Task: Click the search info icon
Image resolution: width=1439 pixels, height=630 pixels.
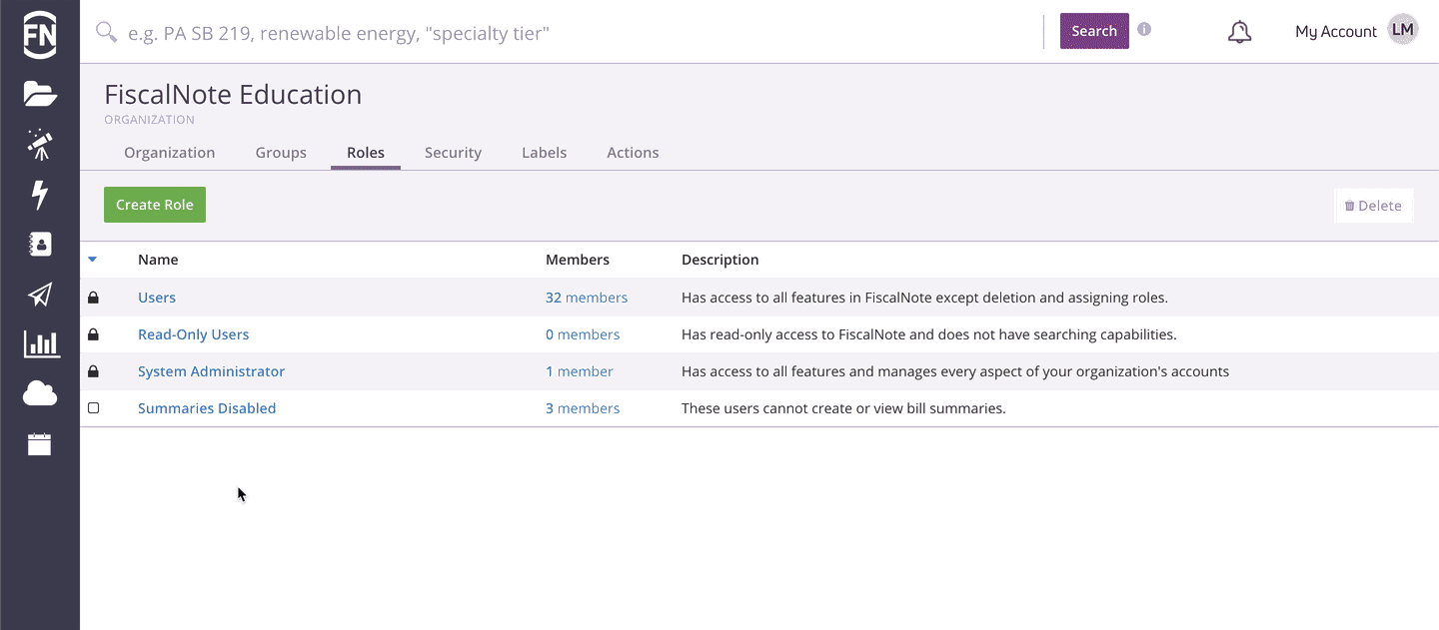Action: click(1144, 29)
